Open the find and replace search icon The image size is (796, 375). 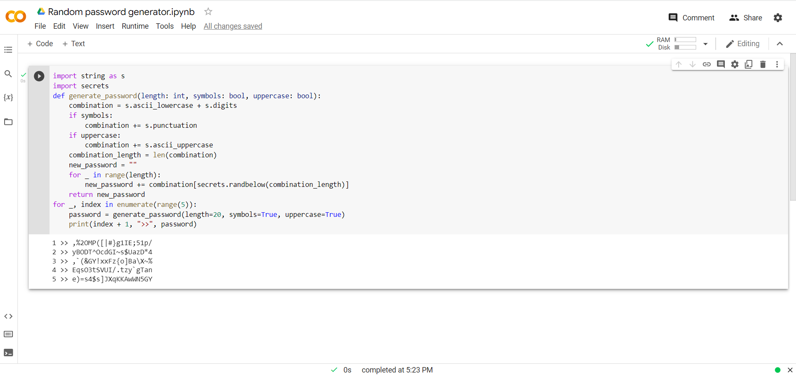tap(8, 74)
